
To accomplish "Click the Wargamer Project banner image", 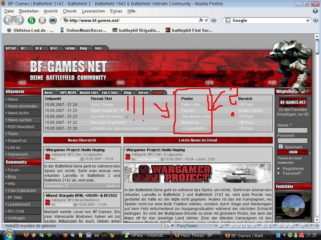I will [197, 173].
